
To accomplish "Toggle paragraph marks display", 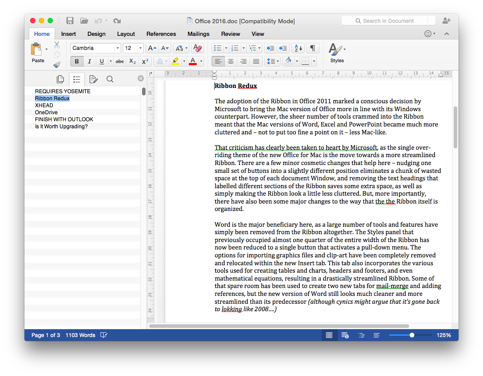I will coord(313,48).
